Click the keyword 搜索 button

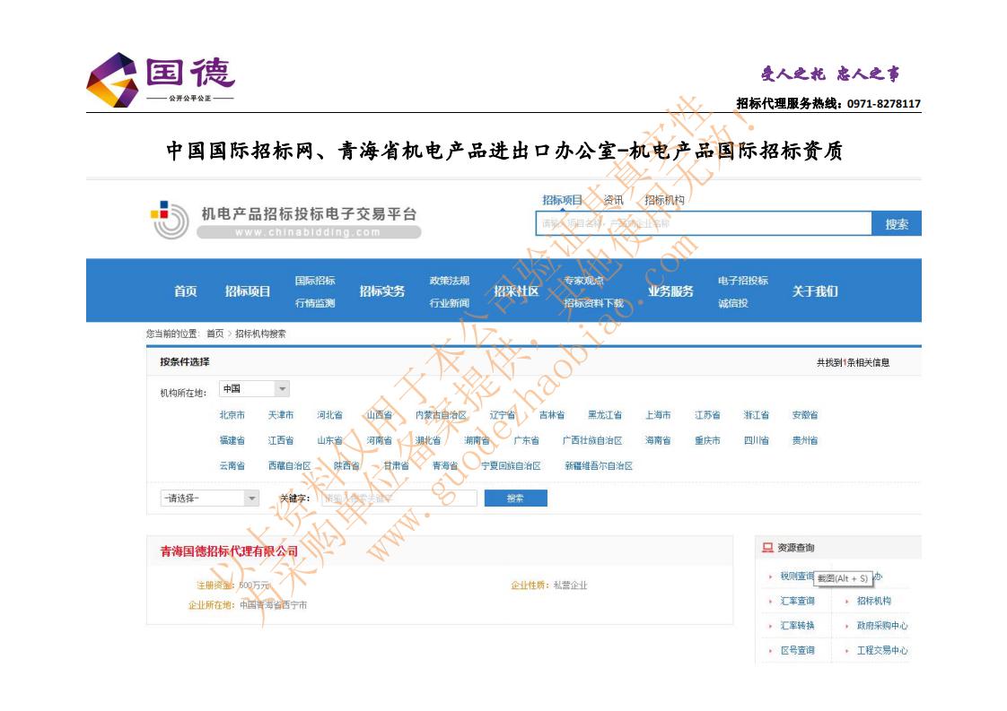[515, 497]
